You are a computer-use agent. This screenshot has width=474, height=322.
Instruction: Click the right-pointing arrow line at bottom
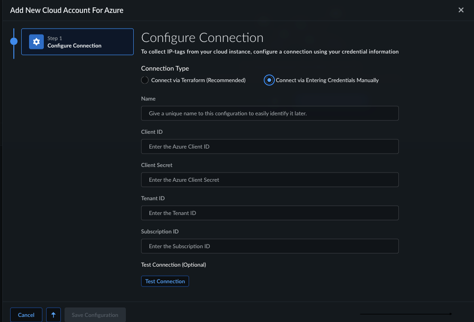tap(406, 314)
